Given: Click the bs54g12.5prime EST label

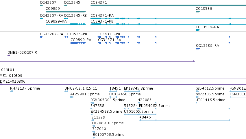Looking at the screenshot, I should (210, 88).
